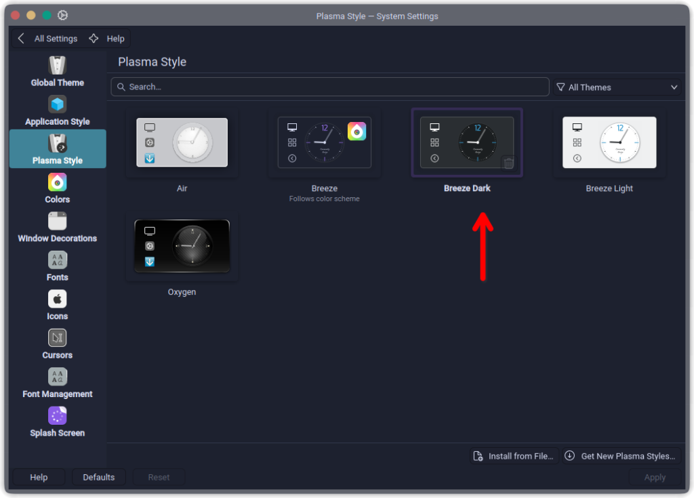Click the Plasma Style page heading
Image resolution: width=694 pixels, height=498 pixels.
tap(152, 62)
